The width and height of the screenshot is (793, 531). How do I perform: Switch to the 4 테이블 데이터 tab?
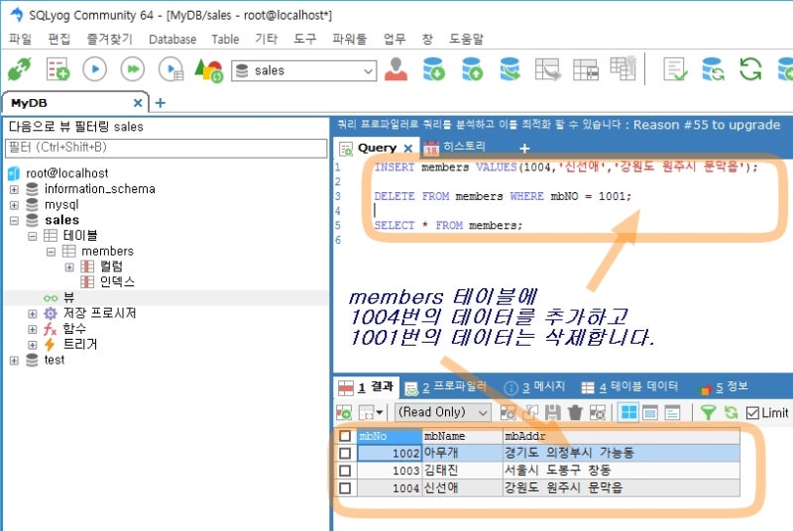point(629,387)
